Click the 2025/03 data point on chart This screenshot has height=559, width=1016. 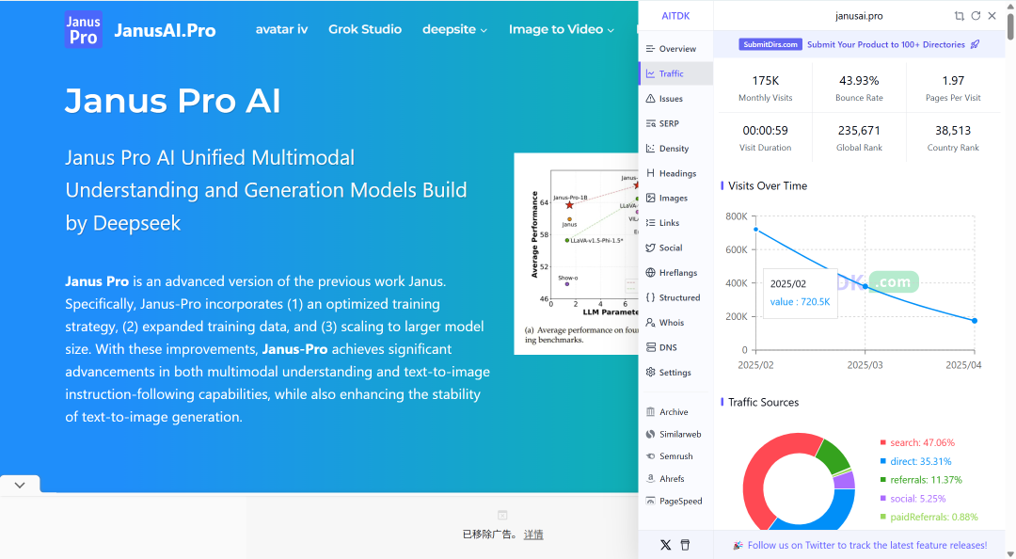tap(865, 286)
